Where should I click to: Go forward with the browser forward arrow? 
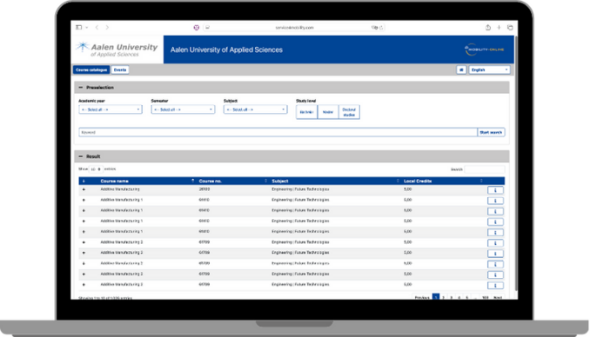[107, 28]
